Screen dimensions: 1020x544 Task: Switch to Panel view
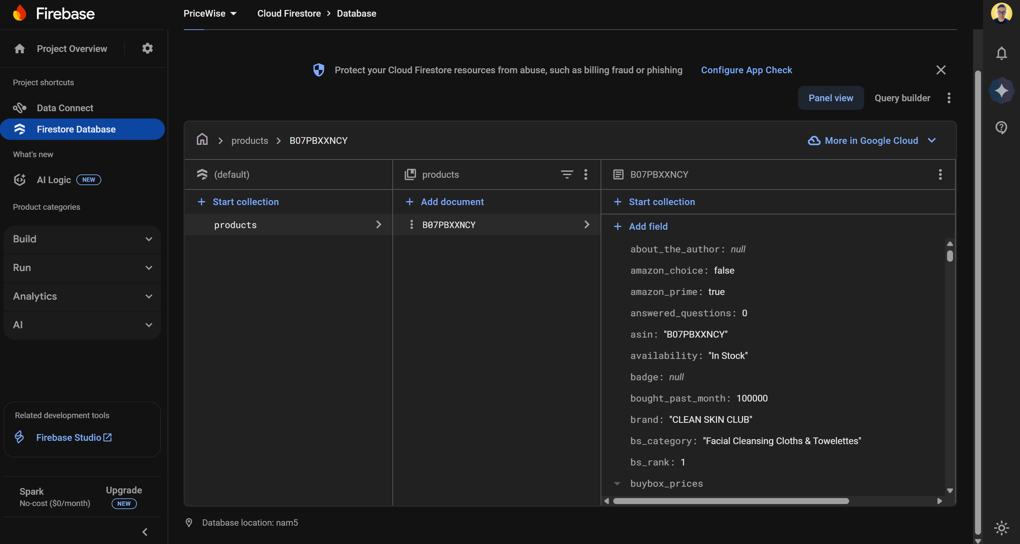click(831, 98)
